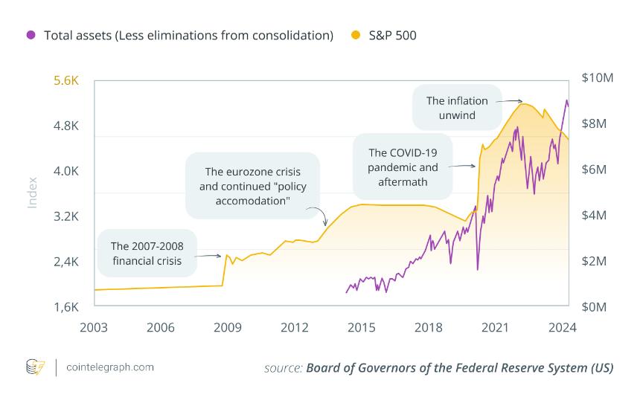Image resolution: width=640 pixels, height=403 pixels.
Task: Click the Index axis title
Action: coord(32,192)
